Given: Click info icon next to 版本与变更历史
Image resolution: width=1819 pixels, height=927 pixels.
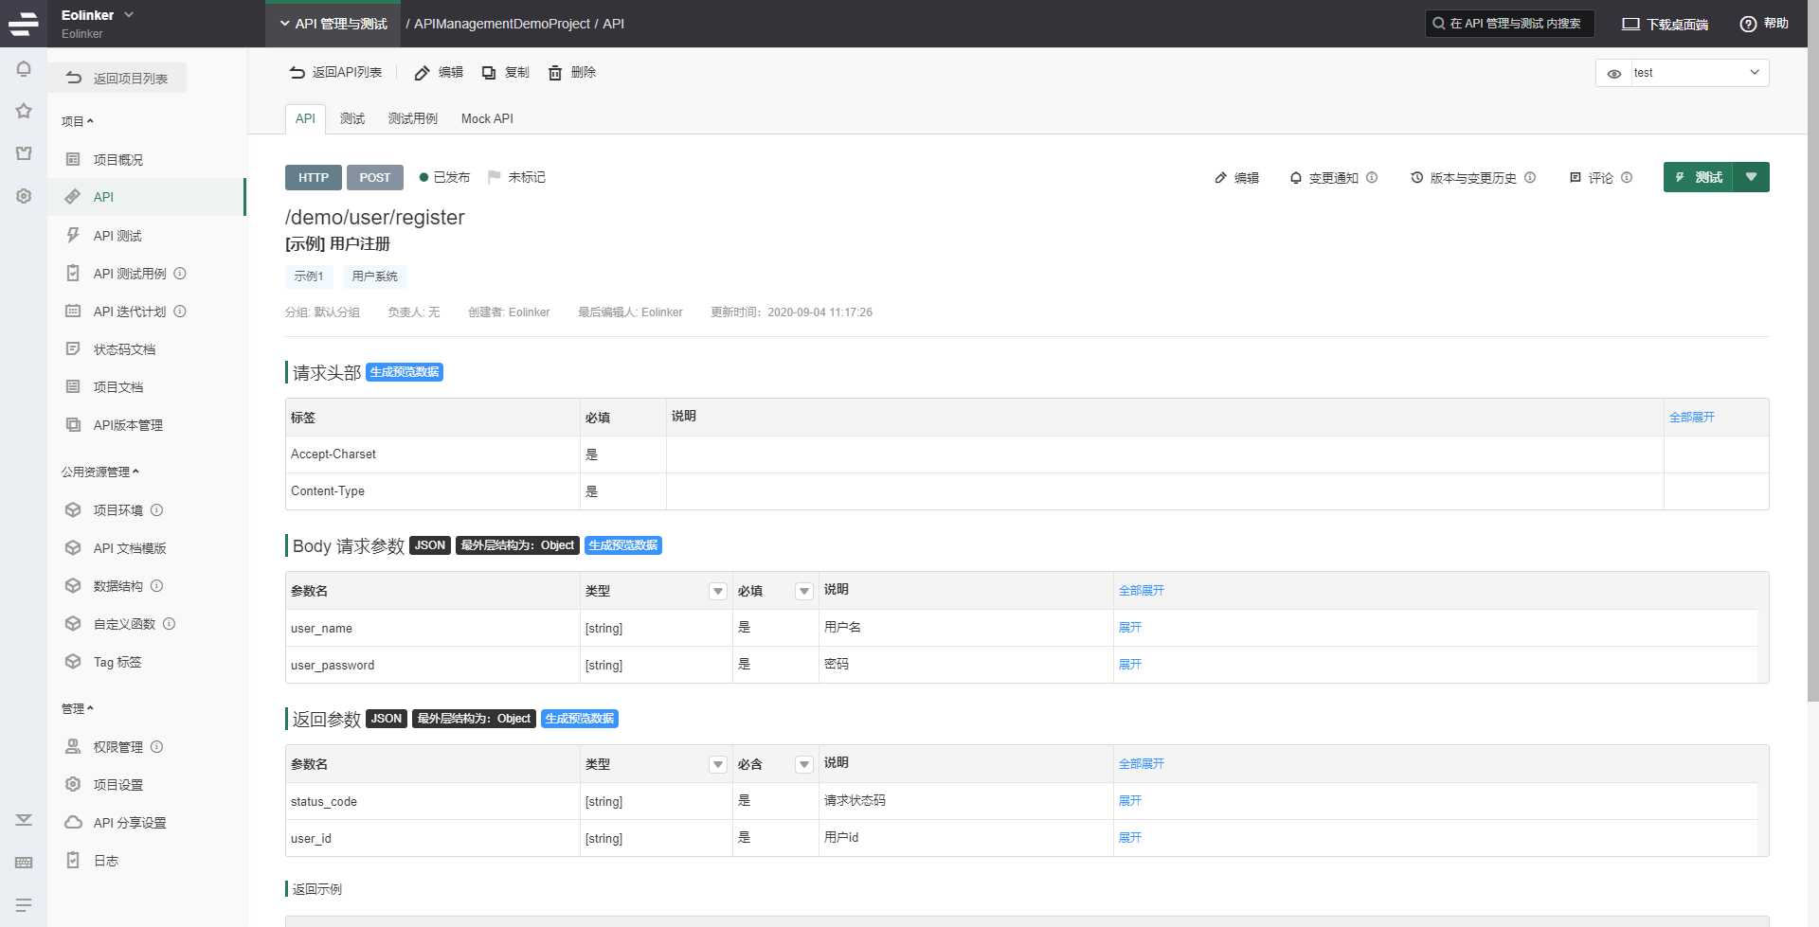Looking at the screenshot, I should pyautogui.click(x=1530, y=177).
